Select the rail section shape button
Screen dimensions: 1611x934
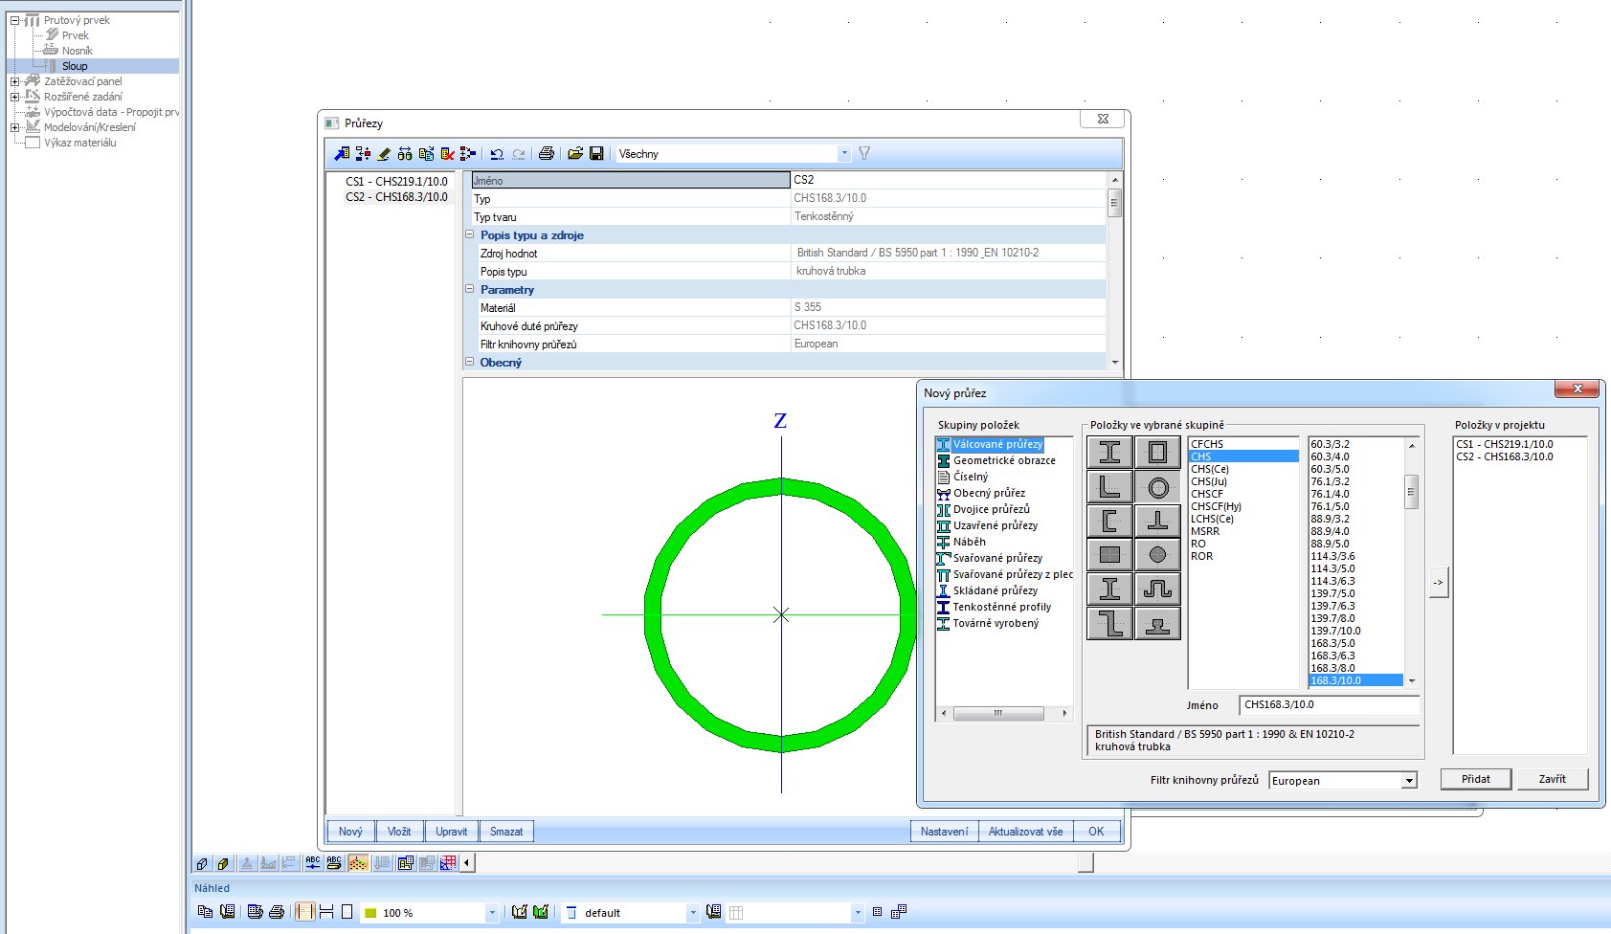[1157, 624]
